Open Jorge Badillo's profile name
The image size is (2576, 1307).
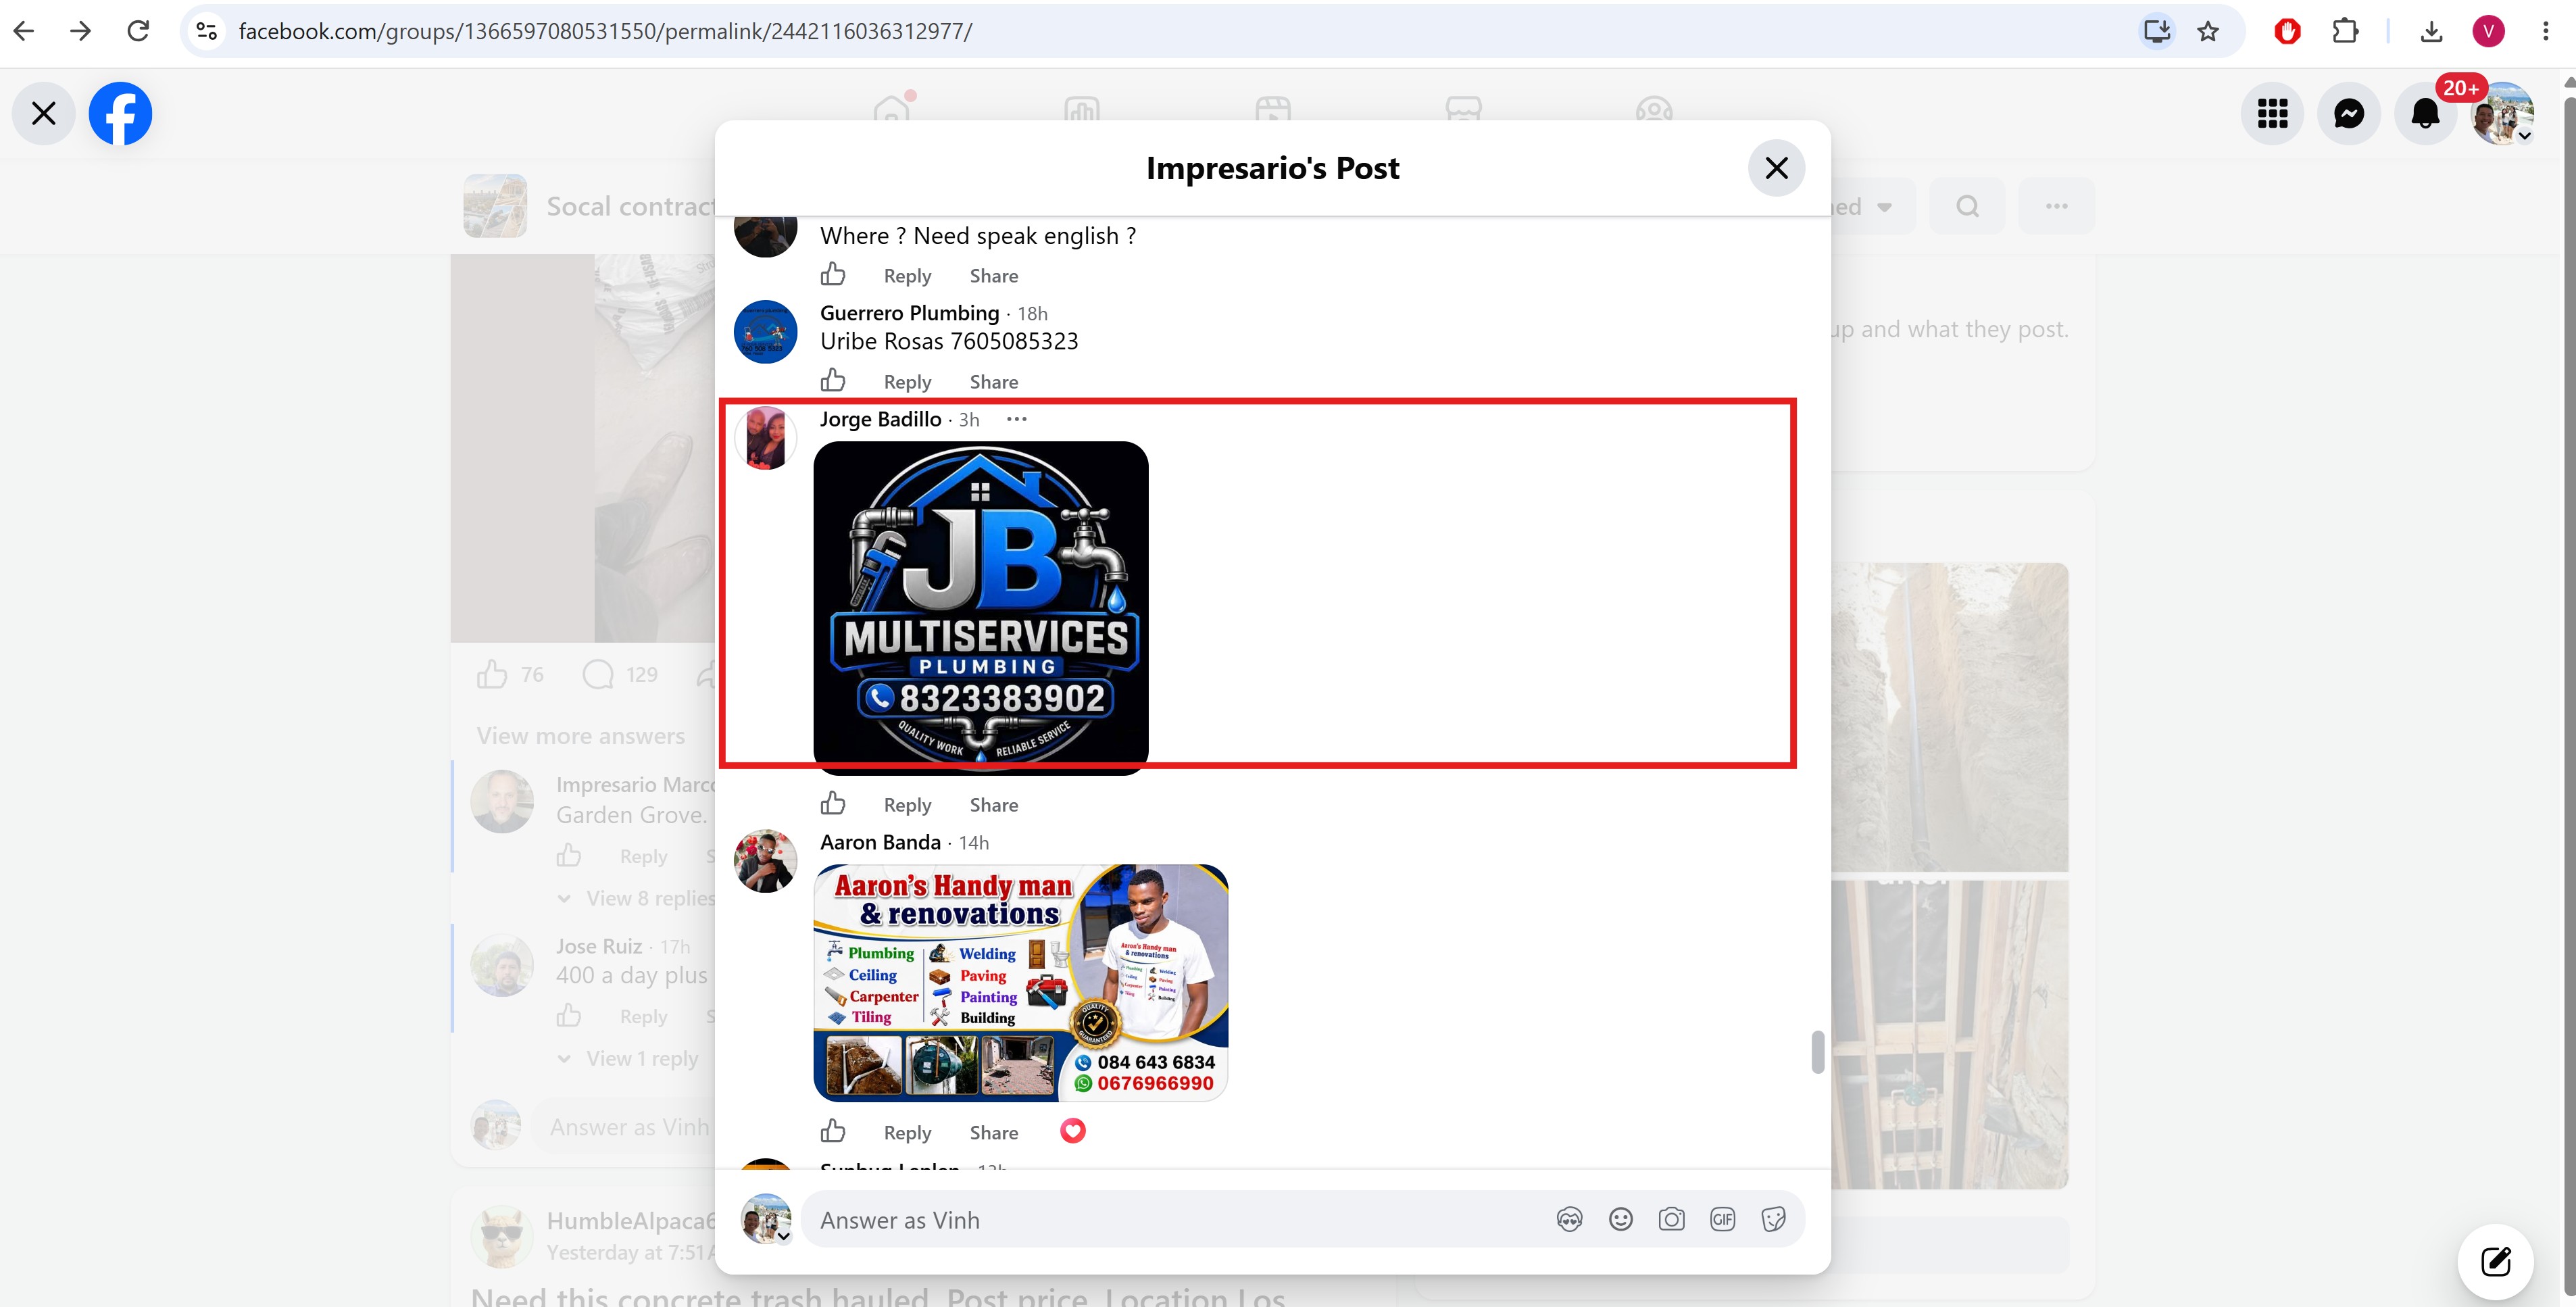click(880, 419)
